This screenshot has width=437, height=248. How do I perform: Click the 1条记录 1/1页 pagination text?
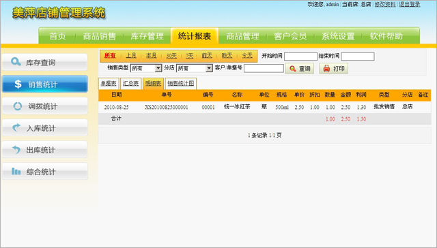(x=264, y=135)
